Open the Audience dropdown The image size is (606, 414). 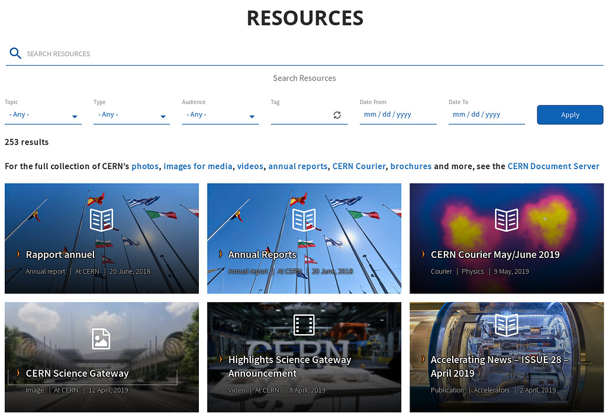tap(220, 114)
